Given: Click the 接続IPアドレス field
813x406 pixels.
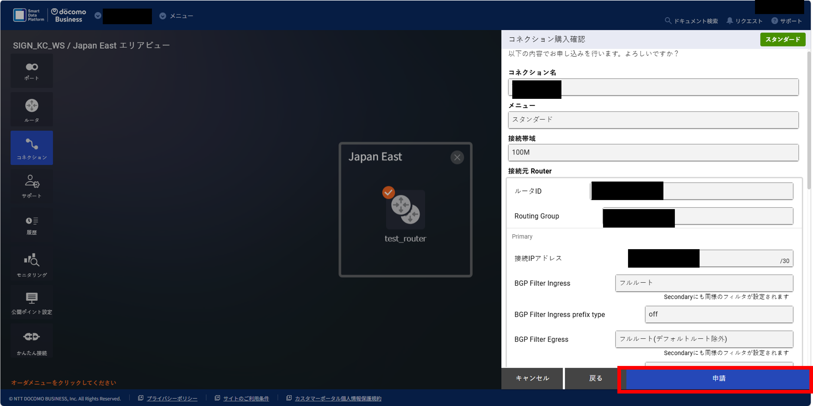Looking at the screenshot, I should pos(710,258).
